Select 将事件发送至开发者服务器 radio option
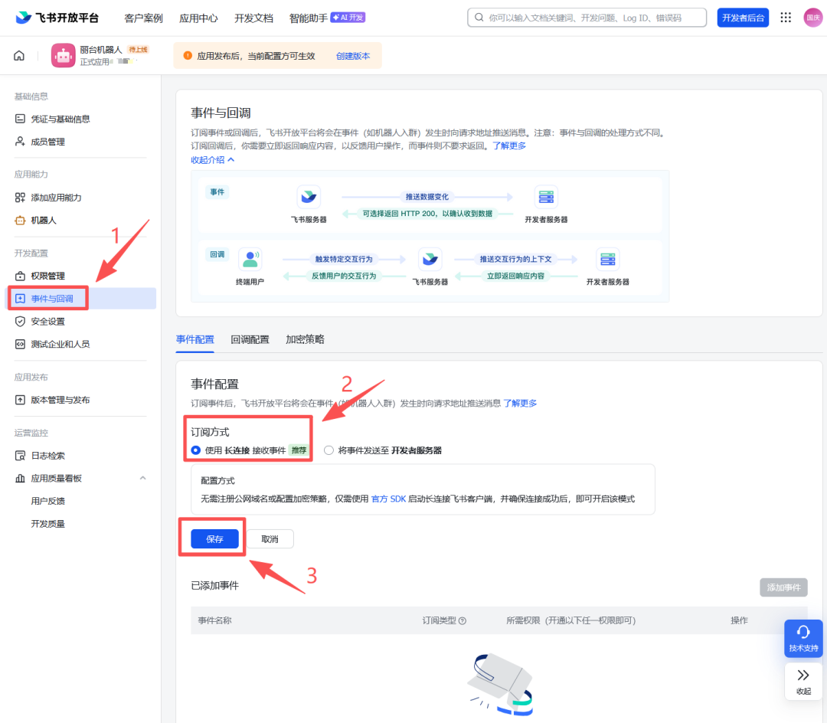The width and height of the screenshot is (827, 723). coord(329,450)
